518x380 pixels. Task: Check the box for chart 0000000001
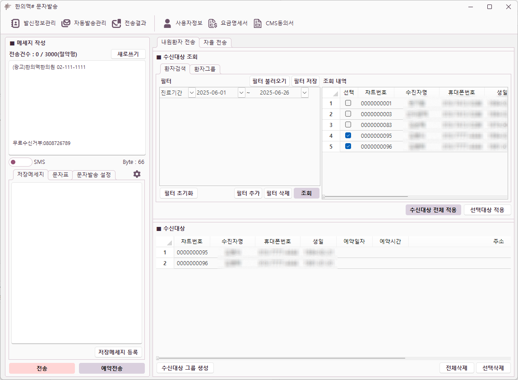[348, 103]
